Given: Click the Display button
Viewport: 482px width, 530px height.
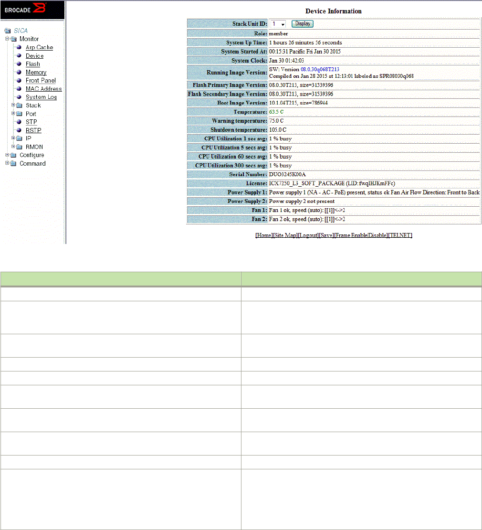Looking at the screenshot, I should (x=302, y=24).
